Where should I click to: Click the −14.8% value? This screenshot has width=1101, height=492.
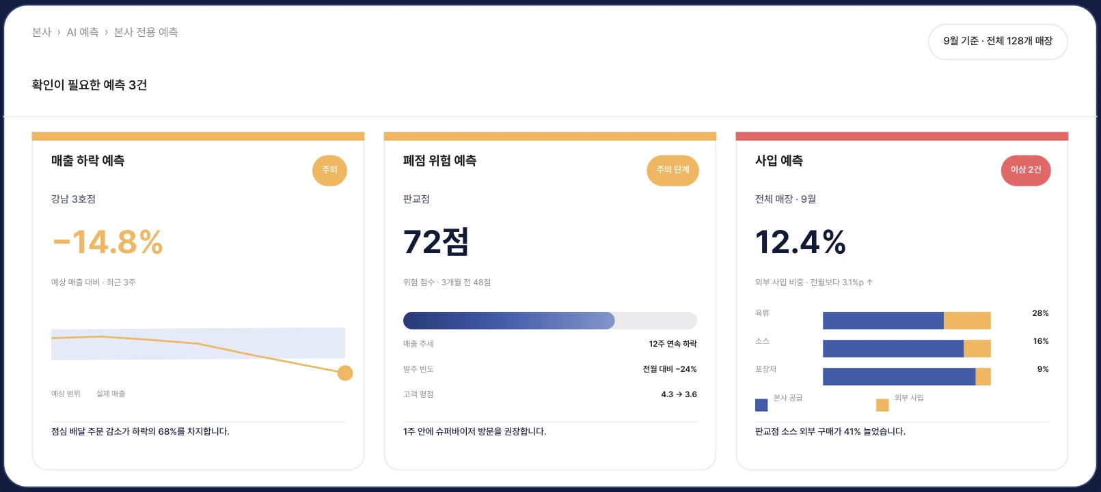coord(107,242)
